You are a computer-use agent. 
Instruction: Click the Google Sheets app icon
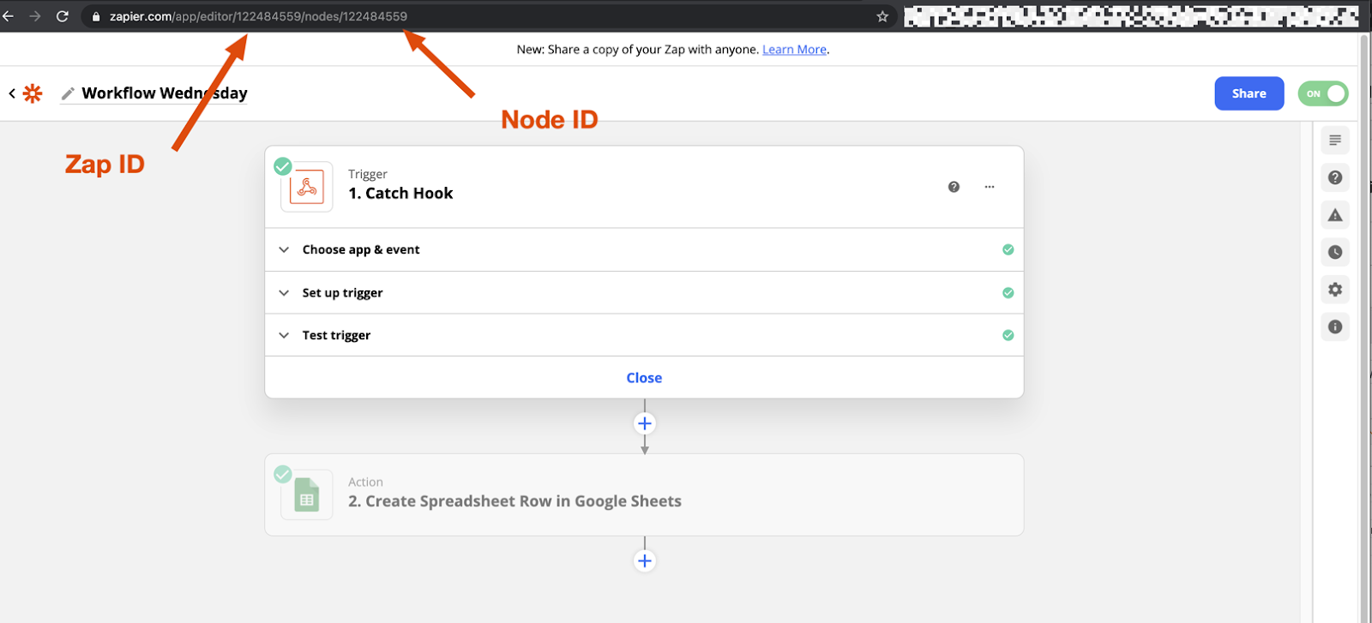[307, 494]
